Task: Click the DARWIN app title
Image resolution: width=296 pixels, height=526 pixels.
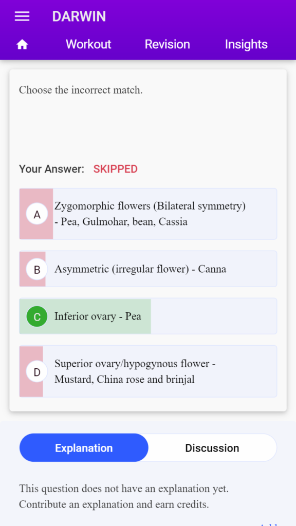Action: tap(79, 16)
